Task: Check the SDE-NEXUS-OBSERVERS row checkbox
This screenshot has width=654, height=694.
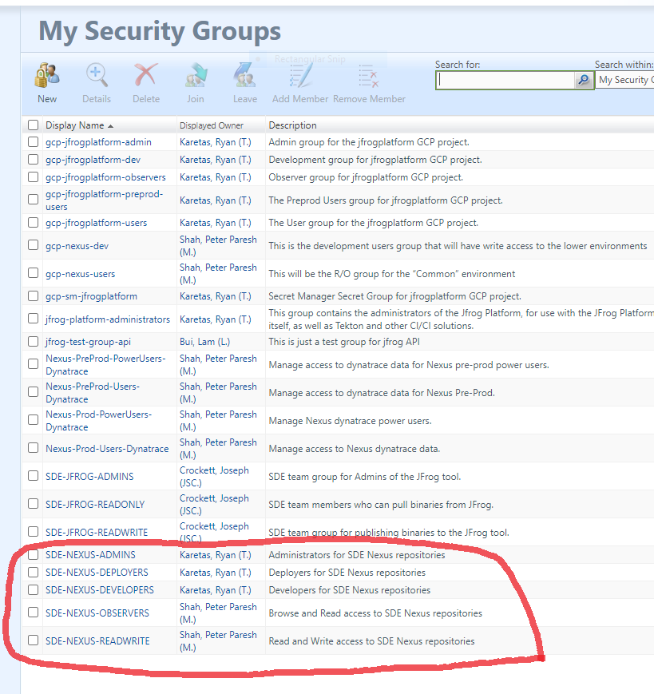Action: pos(34,612)
